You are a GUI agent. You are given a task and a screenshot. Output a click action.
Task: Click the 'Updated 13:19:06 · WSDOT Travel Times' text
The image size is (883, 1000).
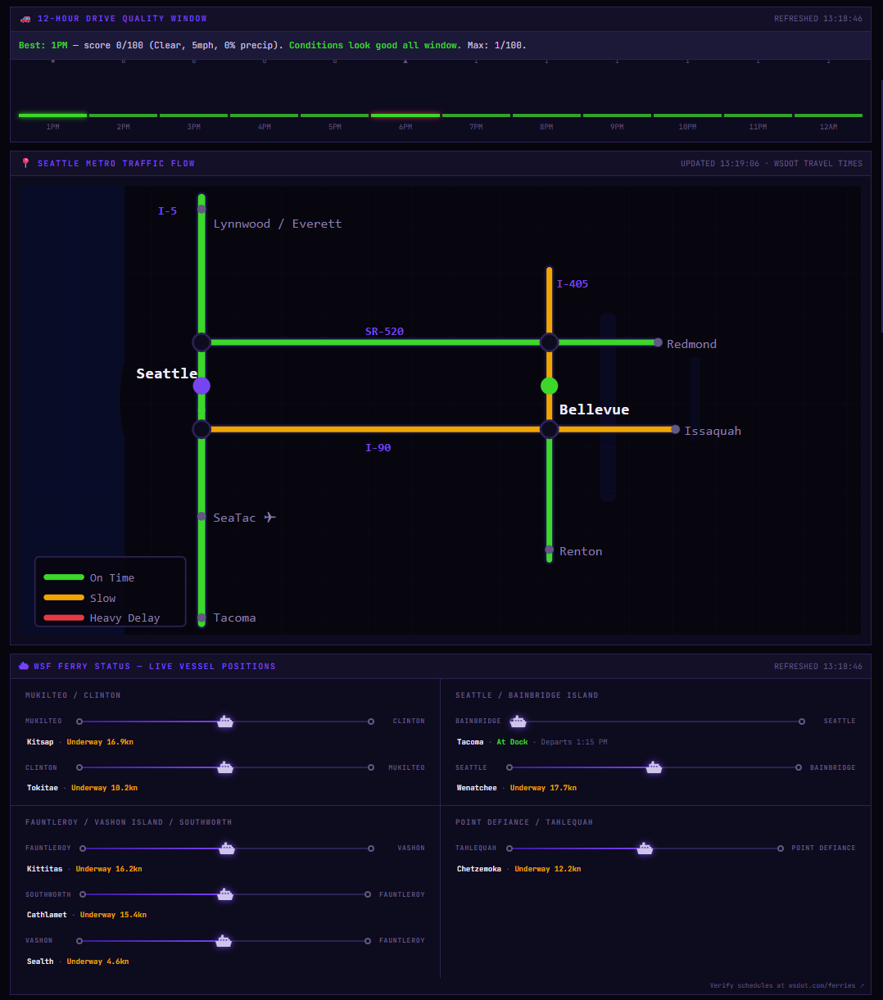(772, 164)
